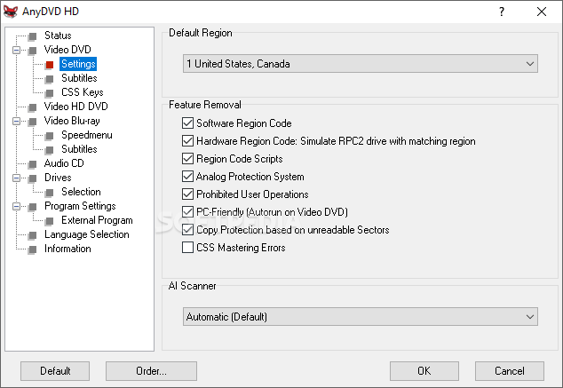Select Program Settings in the tree
This screenshot has width=563, height=388.
(80, 206)
